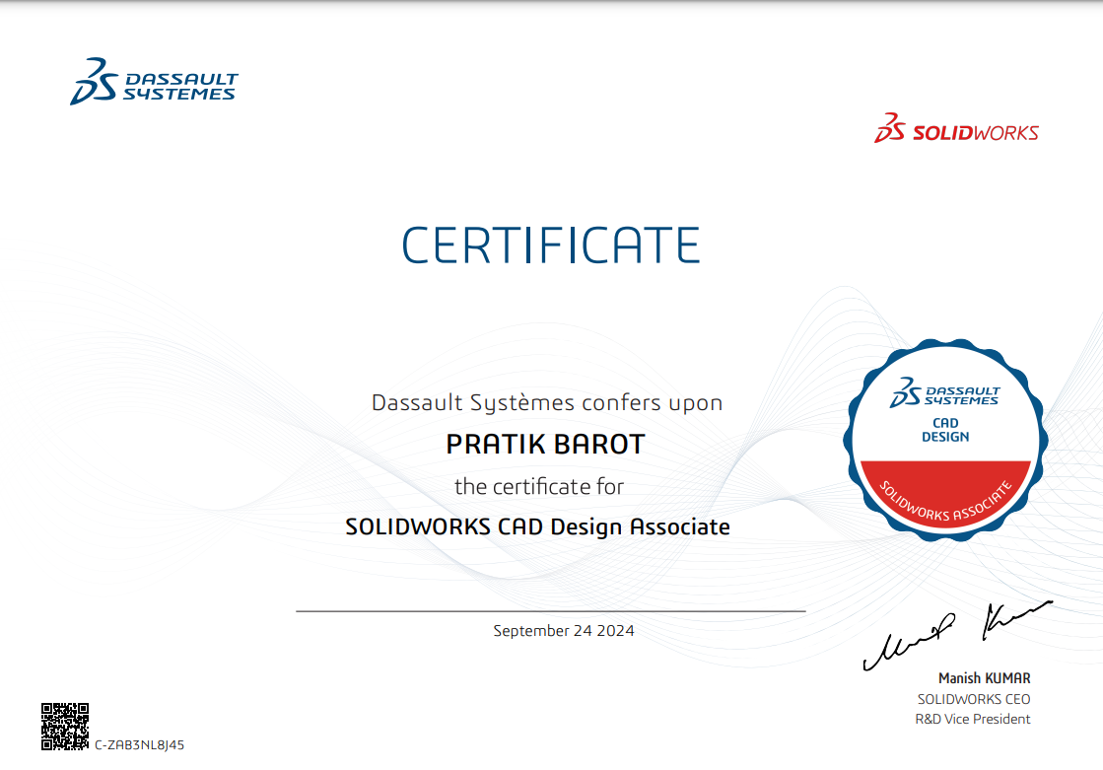This screenshot has height=770, width=1103.
Task: Click the CERTIFICATE heading
Action: 551,245
